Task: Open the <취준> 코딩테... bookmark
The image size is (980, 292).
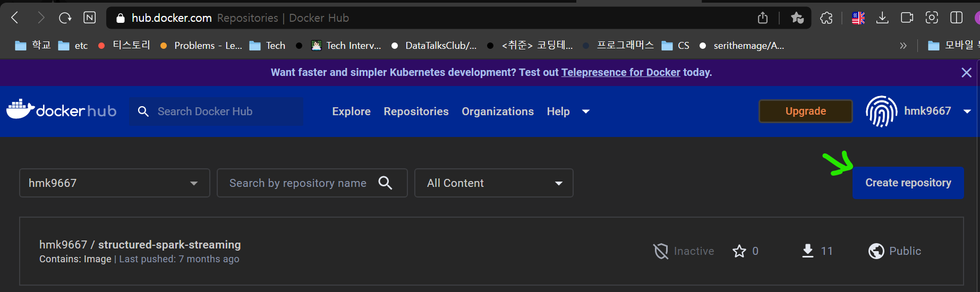Action: pos(530,46)
